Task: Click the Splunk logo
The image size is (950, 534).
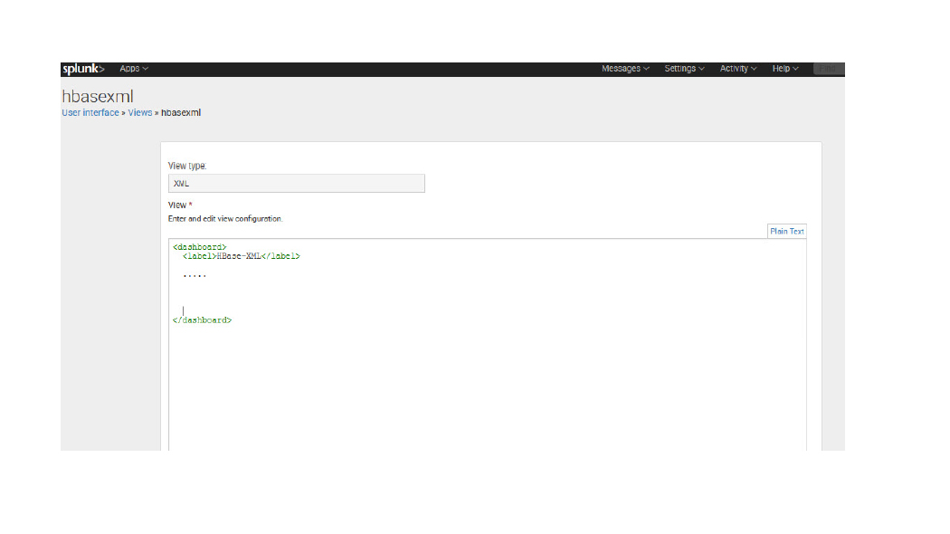Action: 82,69
